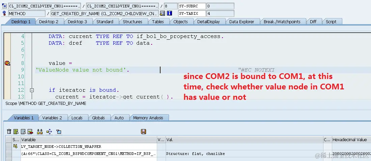Open the Structures tab

pos(133,22)
